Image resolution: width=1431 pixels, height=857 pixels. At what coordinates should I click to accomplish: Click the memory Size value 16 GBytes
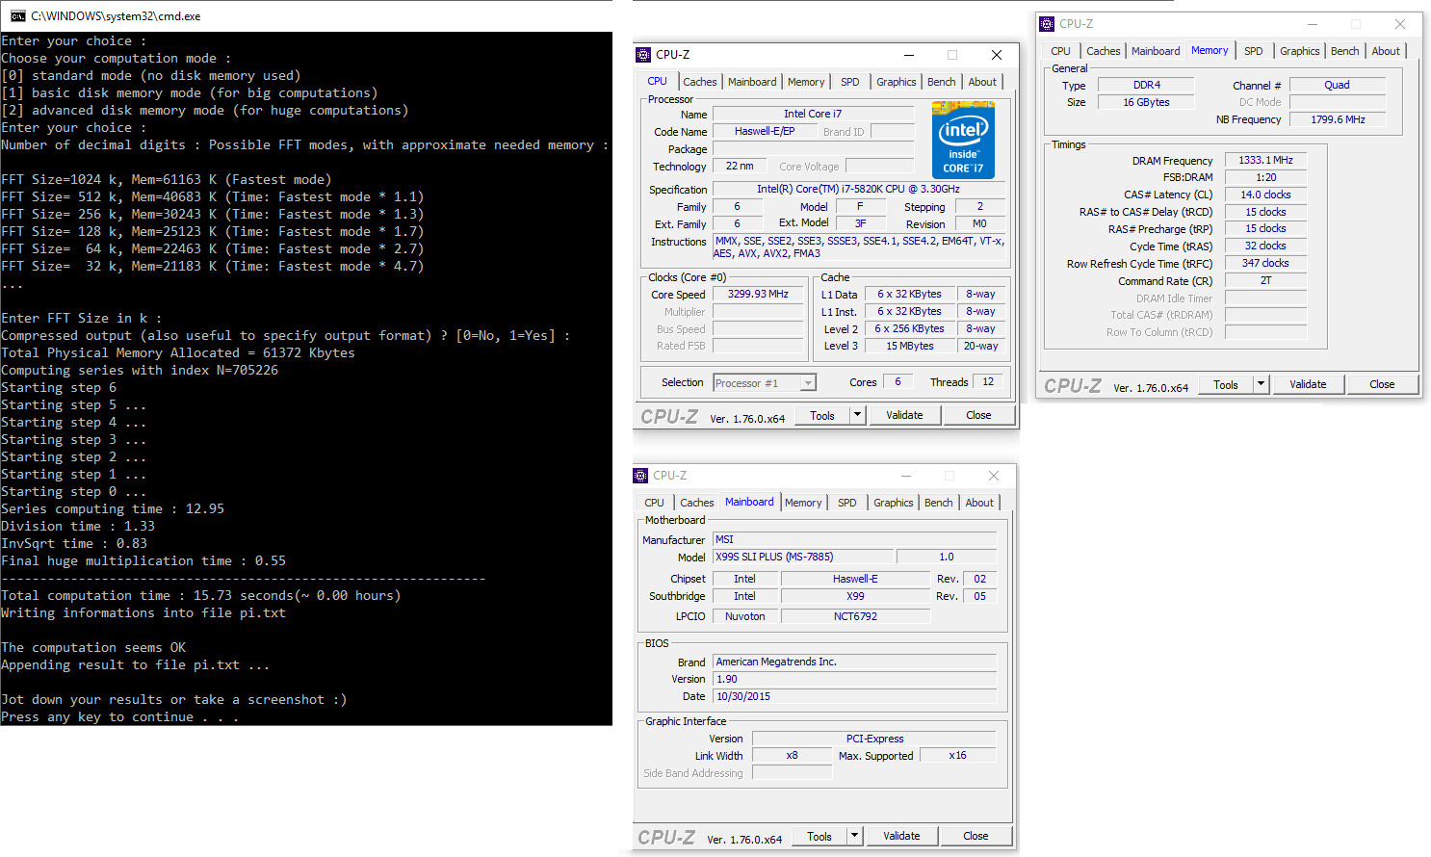click(1146, 103)
